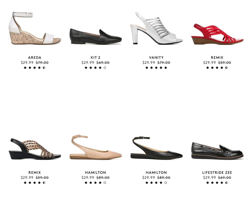Open reviews stars under beige Hamilton
248x219 pixels.
click(95, 183)
